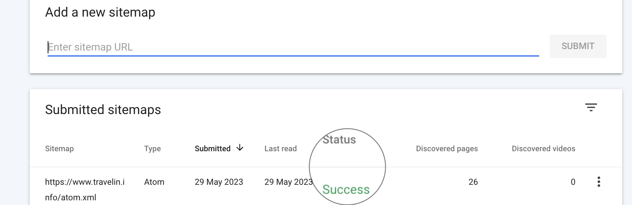Click the Submitted sort arrow icon
Image resolution: width=632 pixels, height=205 pixels.
point(240,148)
